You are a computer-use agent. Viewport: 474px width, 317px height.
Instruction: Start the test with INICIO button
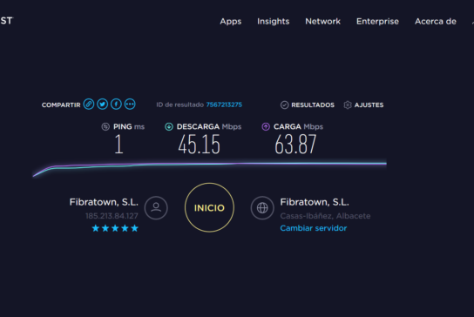pos(209,207)
